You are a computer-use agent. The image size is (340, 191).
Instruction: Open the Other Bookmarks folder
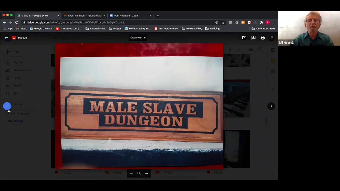(x=263, y=29)
